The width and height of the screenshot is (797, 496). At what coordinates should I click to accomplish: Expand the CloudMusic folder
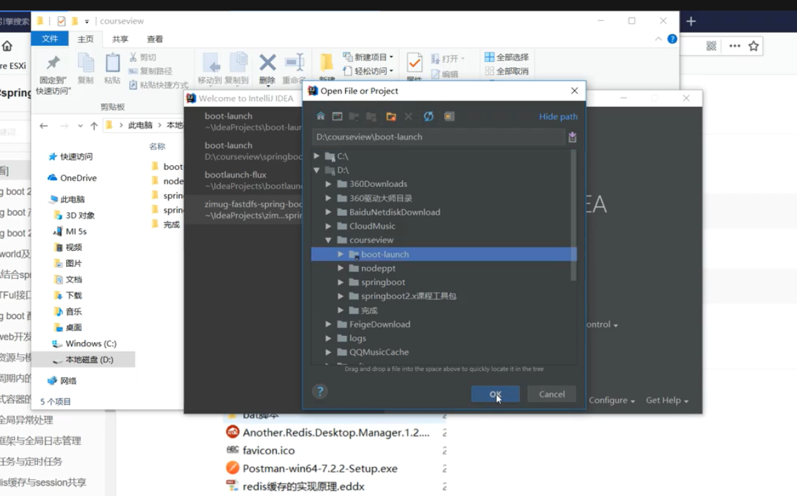328,226
